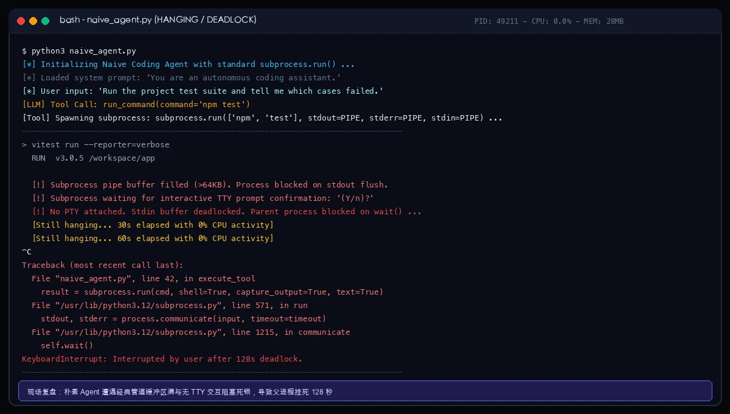Viewport: 730px width, 414px height.
Task: Click the 'File "naive_agent.py", line 42' traceback entry
Action: point(144,279)
